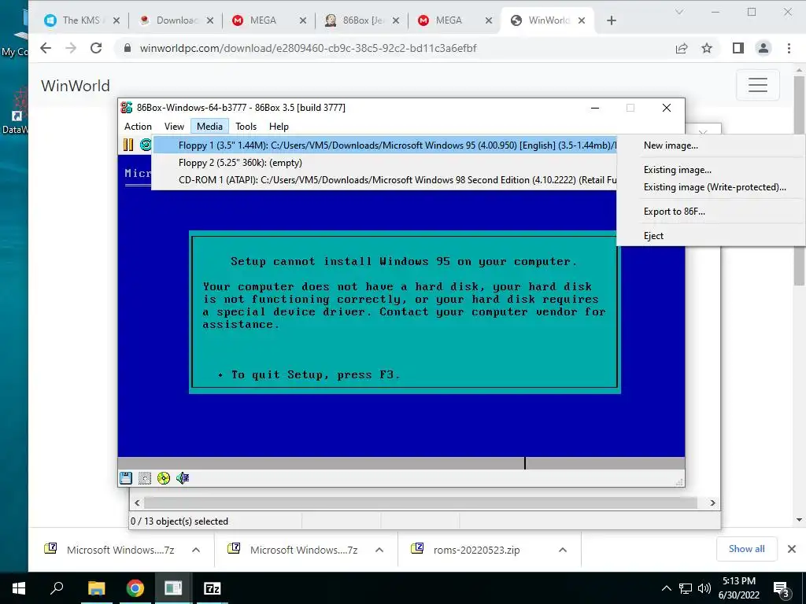Viewport: 806px width, 604px height.
Task: Click the green toolbar icon beside the Pause icon
Action: click(146, 145)
